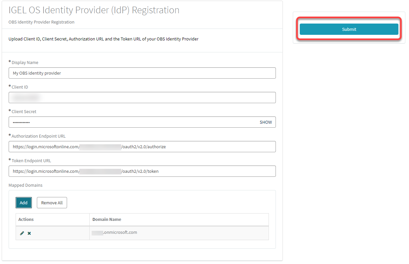
Task: Click the Authorization Endpoint URL field
Action: pyautogui.click(x=142, y=146)
